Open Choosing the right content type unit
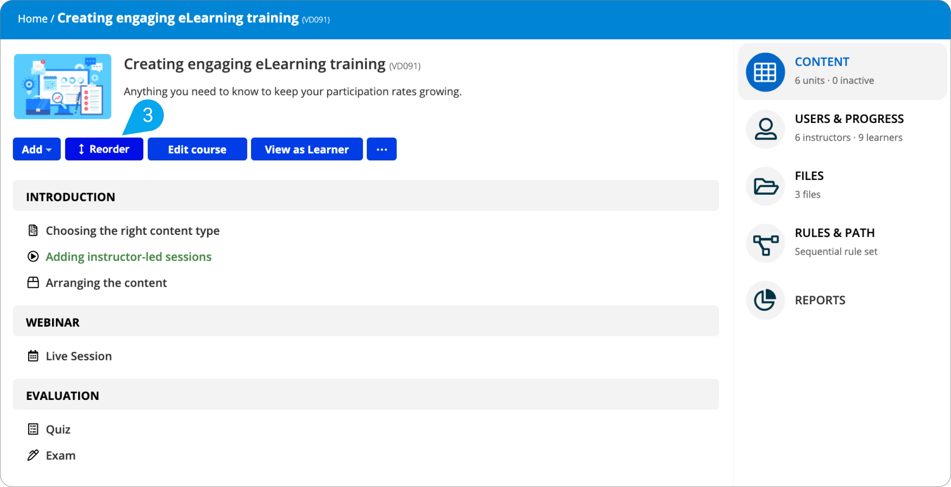Image resolution: width=951 pixels, height=487 pixels. tap(133, 231)
